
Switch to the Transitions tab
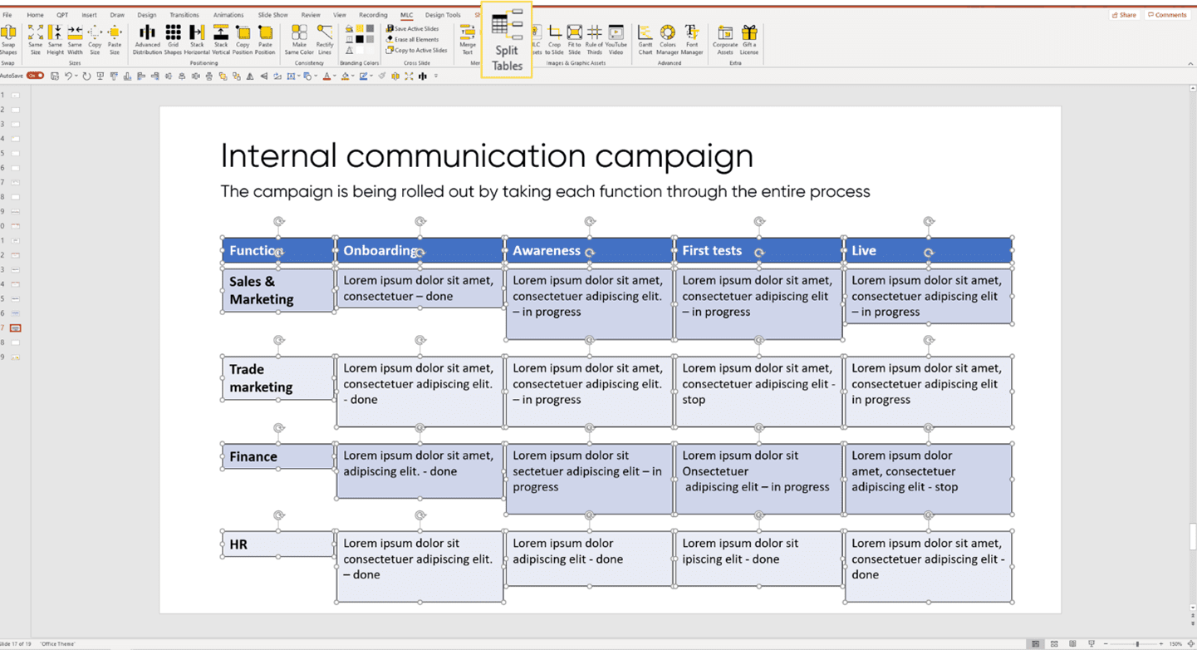click(184, 15)
